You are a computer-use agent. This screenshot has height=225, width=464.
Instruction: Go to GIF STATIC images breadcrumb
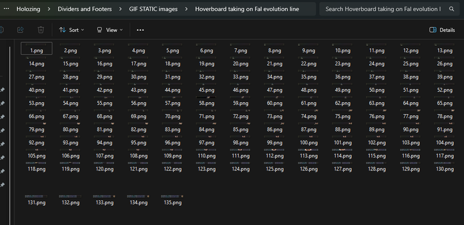pyautogui.click(x=153, y=9)
